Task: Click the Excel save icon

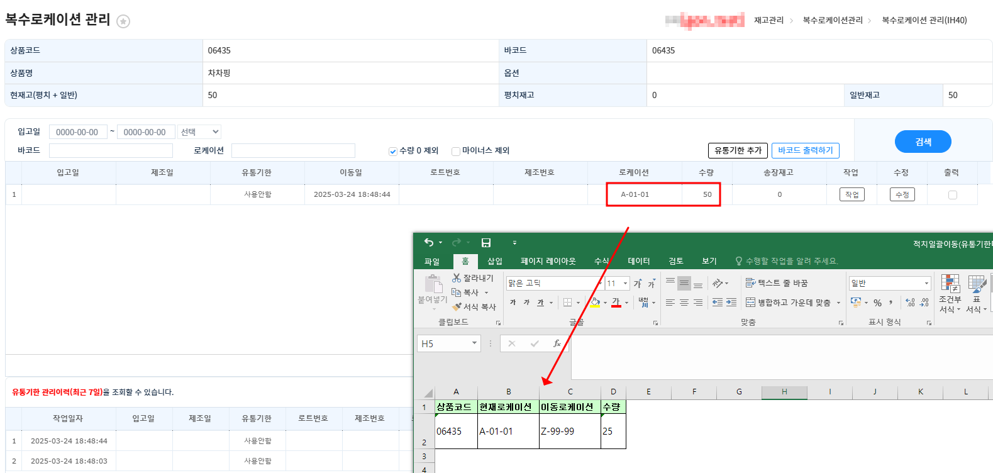Action: (486, 243)
